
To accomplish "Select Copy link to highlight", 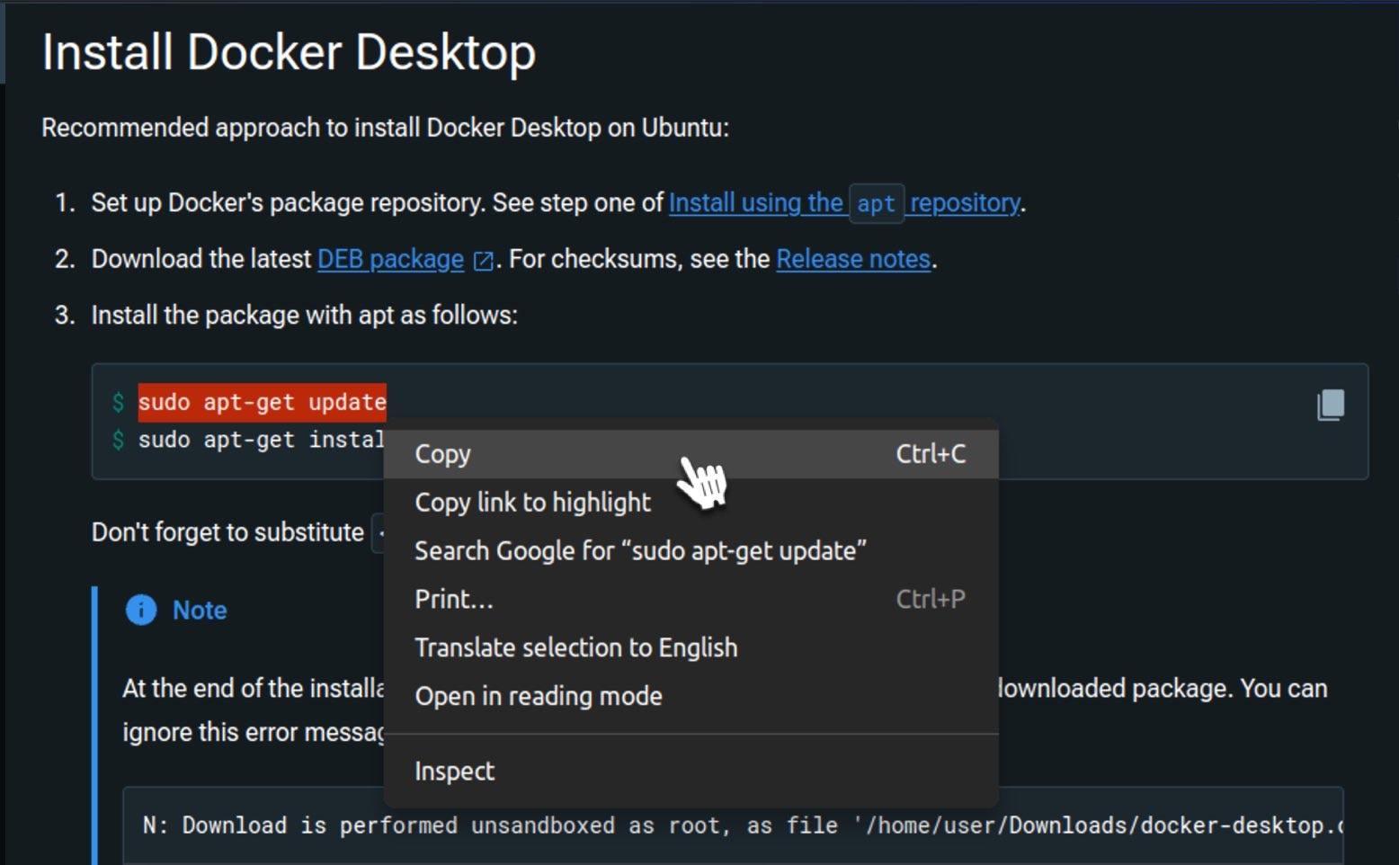I will 691,503.
